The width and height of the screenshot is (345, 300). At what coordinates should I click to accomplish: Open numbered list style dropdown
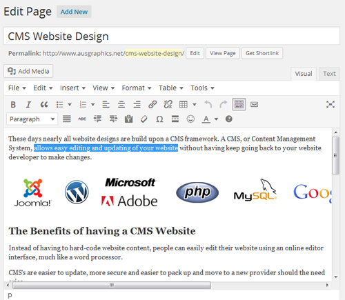tap(92, 105)
